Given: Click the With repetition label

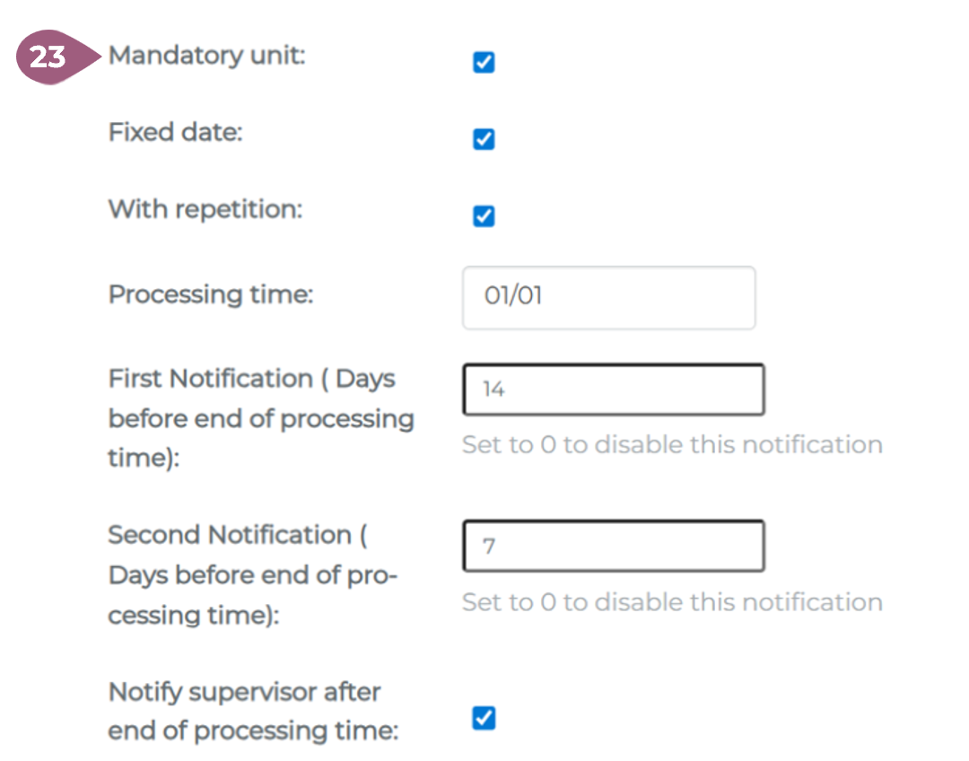Looking at the screenshot, I should [205, 210].
